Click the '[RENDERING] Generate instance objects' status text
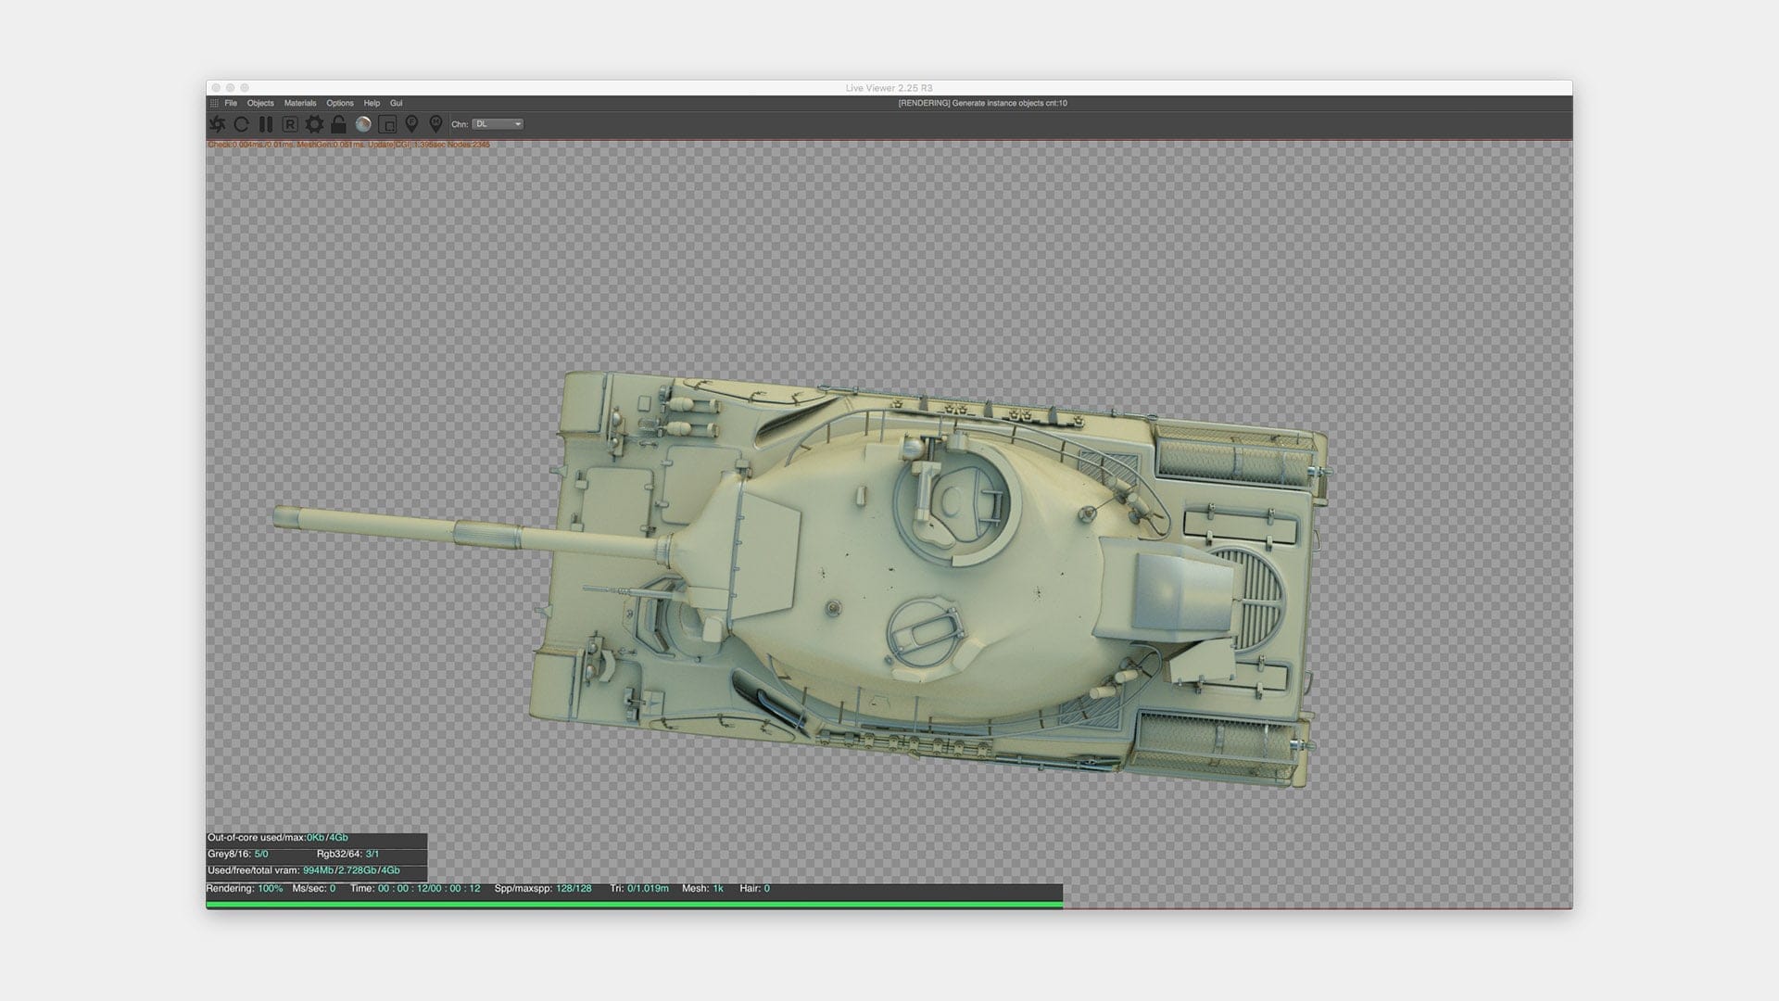 tap(982, 103)
